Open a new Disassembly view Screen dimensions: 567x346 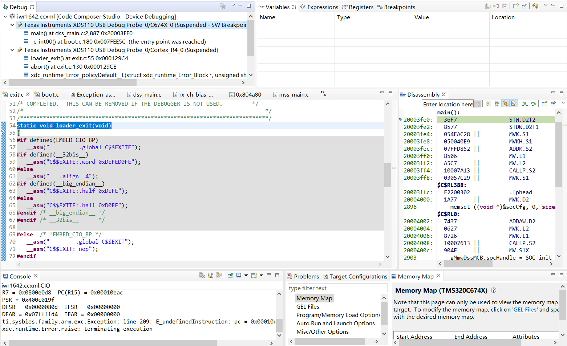click(544, 104)
